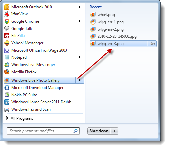Click the Windows Live Photo Gallery icon
This screenshot has width=169, height=149.
pos(7,80)
